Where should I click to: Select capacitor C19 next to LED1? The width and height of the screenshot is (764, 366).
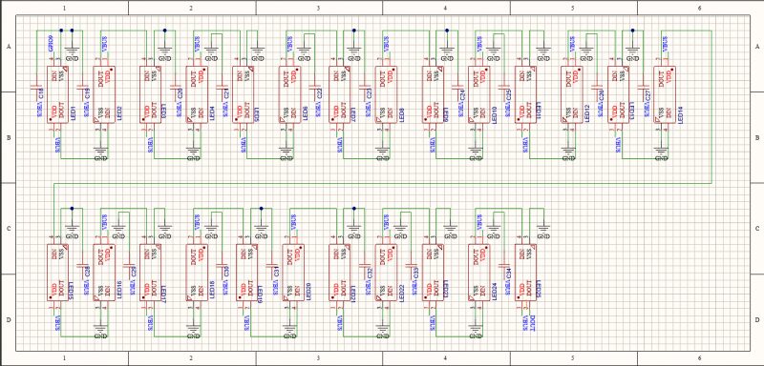[x=83, y=88]
